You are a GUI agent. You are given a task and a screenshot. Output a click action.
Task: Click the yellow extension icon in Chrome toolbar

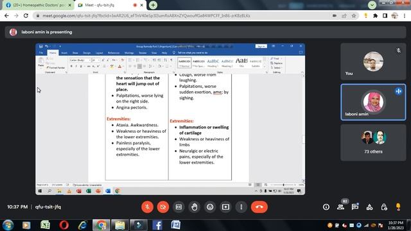click(x=365, y=15)
